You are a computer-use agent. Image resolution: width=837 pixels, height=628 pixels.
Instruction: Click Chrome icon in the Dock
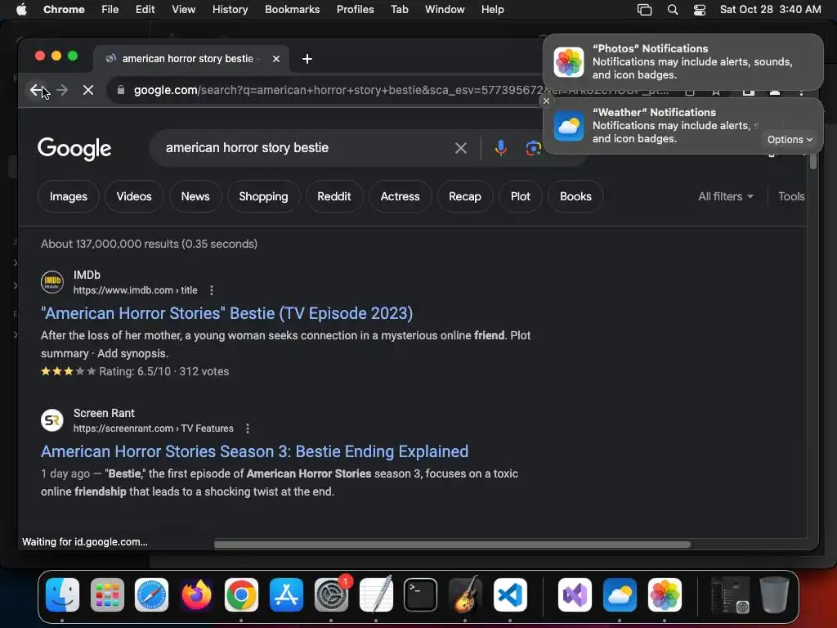[241, 594]
